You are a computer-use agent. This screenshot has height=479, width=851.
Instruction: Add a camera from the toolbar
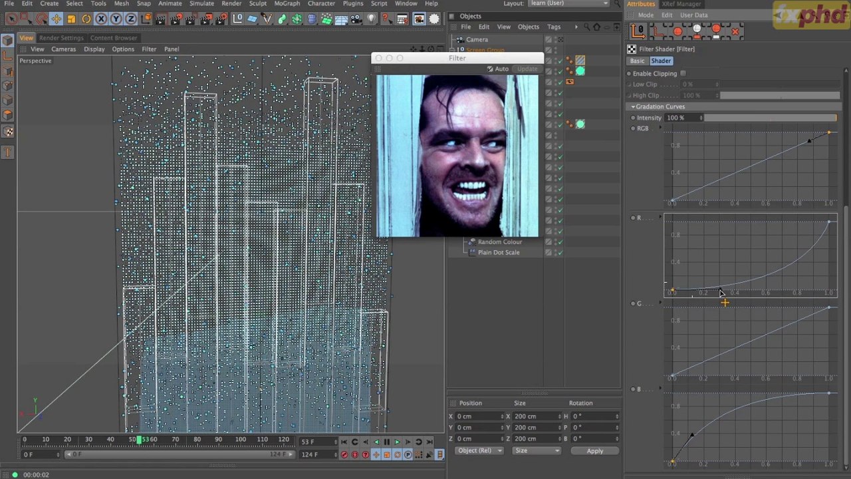(x=356, y=19)
